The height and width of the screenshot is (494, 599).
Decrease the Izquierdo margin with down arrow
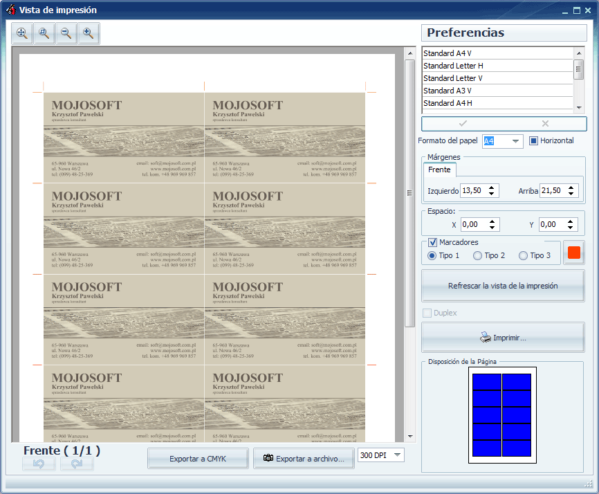click(492, 194)
